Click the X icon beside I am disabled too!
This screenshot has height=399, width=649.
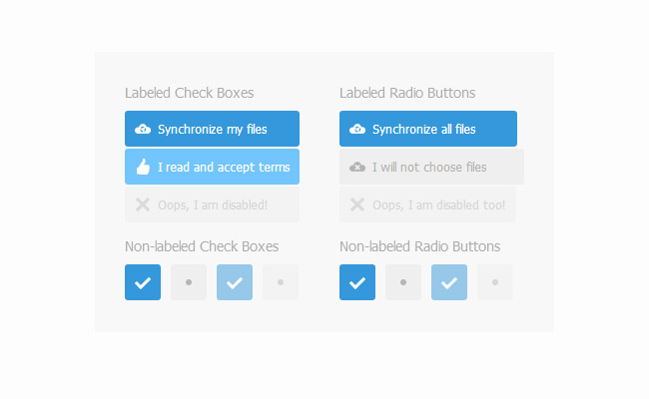pos(357,204)
